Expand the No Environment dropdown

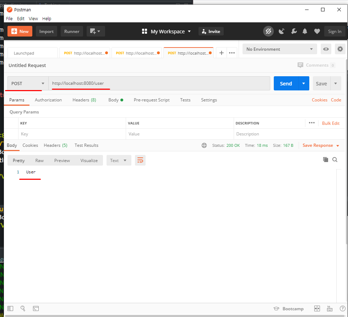(x=280, y=49)
